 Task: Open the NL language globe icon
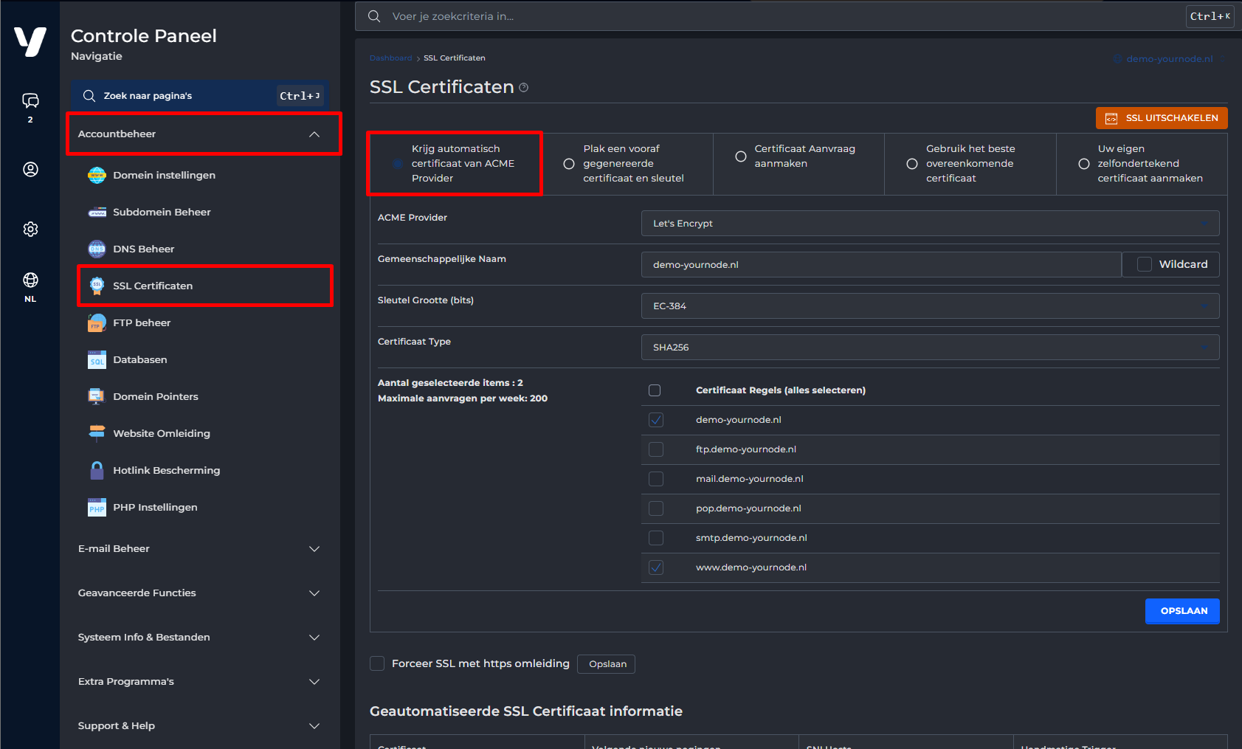pyautogui.click(x=30, y=280)
